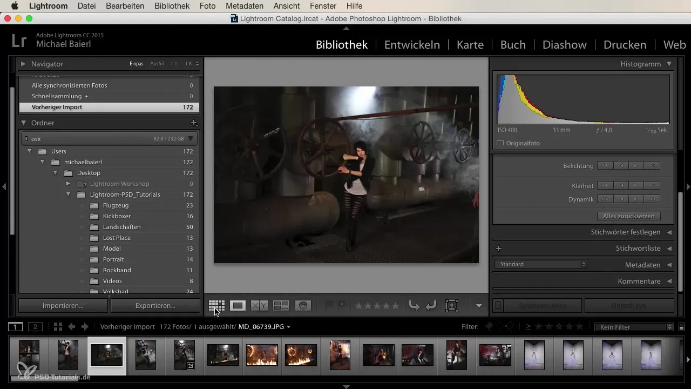Select Vorheriger Import in catalog
The width and height of the screenshot is (691, 389).
click(109, 107)
